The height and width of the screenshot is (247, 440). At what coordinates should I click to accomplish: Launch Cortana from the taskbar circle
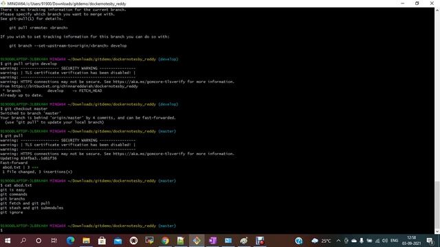point(38,241)
